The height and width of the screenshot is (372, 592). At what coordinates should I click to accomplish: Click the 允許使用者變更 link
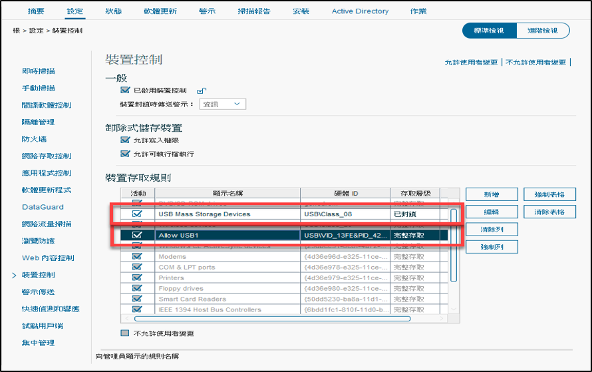(471, 63)
